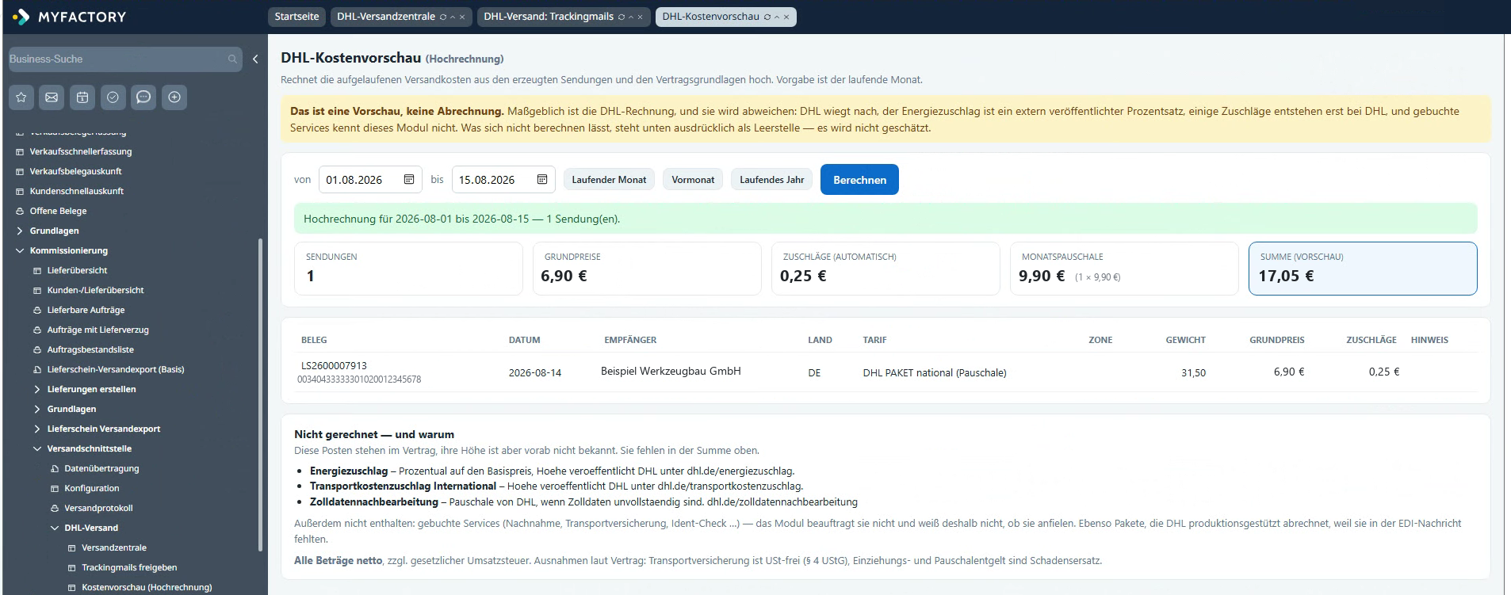Expand the upper Grundlagen tree node
1511x595 pixels.
(x=21, y=231)
